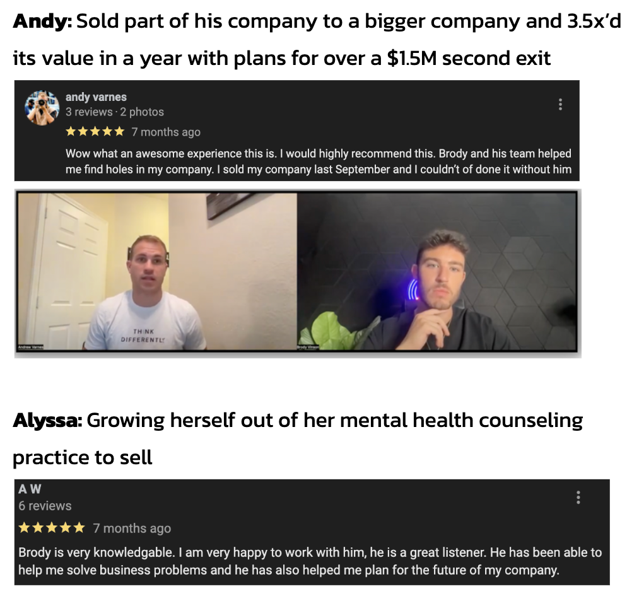Click the 'Andrew Varnes' name label in video
This screenshot has width=627, height=608.
coord(30,348)
